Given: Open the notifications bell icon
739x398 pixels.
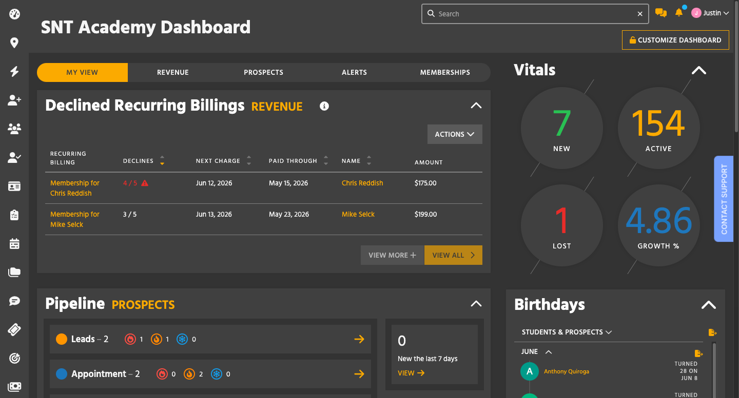Looking at the screenshot, I should click(679, 13).
